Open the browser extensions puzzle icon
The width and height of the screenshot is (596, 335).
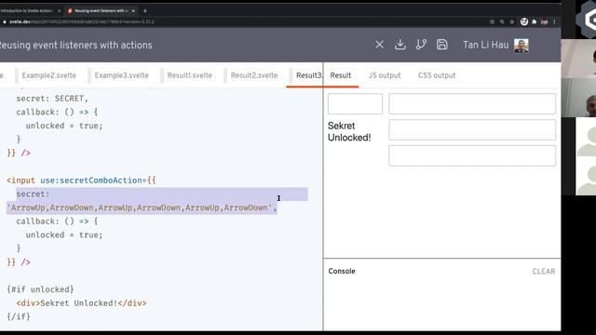coord(534,22)
